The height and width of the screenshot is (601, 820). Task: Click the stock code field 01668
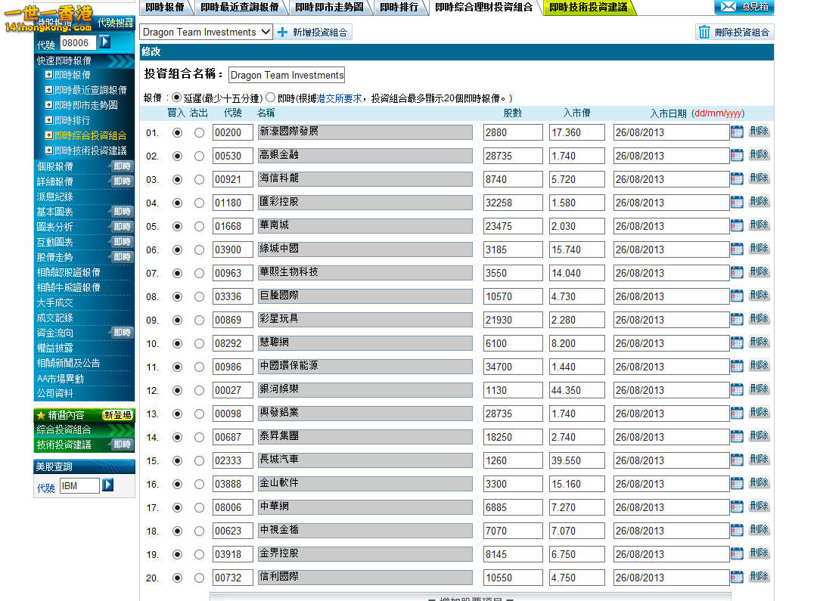tap(232, 226)
